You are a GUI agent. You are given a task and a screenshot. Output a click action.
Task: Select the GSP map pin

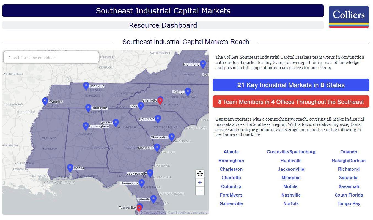pyautogui.click(x=141, y=106)
